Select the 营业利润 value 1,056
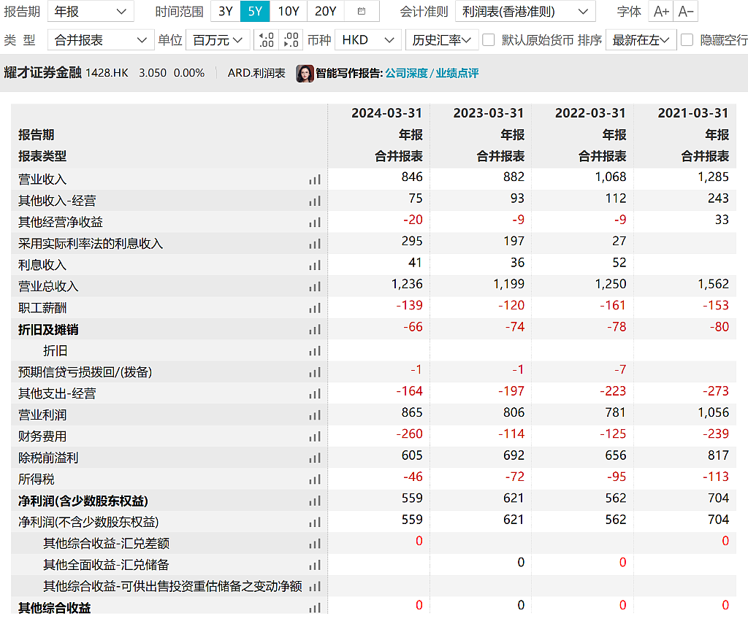The width and height of the screenshot is (748, 624). [713, 412]
